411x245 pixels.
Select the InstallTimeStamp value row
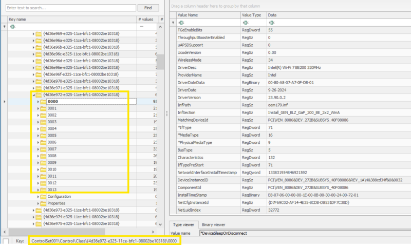294,195
